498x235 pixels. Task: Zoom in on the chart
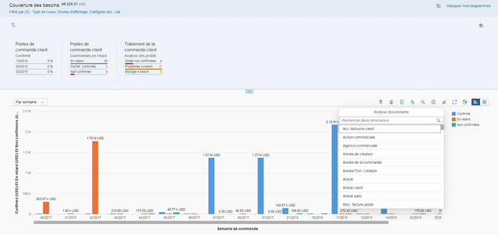(412, 102)
